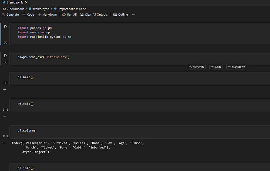The width and height of the screenshot is (270, 171).
Task: Open the notebook Outline
Action: coord(120,15)
